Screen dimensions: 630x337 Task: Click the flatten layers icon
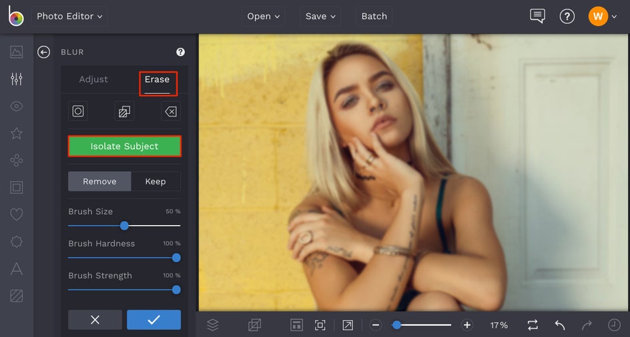(x=254, y=324)
